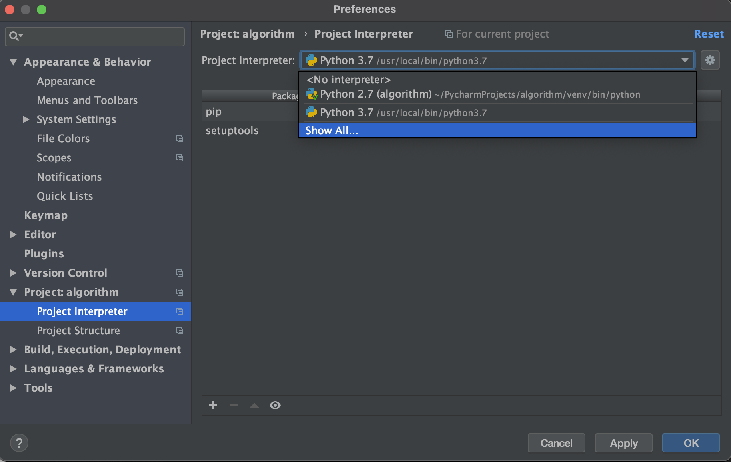Expand Languages & Frameworks section
Viewport: 731px width, 462px height.
coord(13,369)
